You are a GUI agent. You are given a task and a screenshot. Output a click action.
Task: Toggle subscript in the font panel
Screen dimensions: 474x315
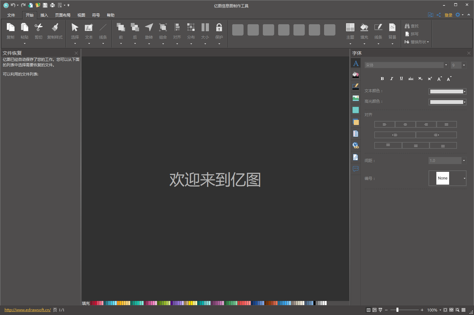click(x=420, y=79)
